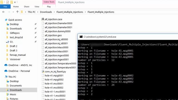Click the Quick access star icon
The height and width of the screenshot is (100, 178).
click(x=6, y=20)
